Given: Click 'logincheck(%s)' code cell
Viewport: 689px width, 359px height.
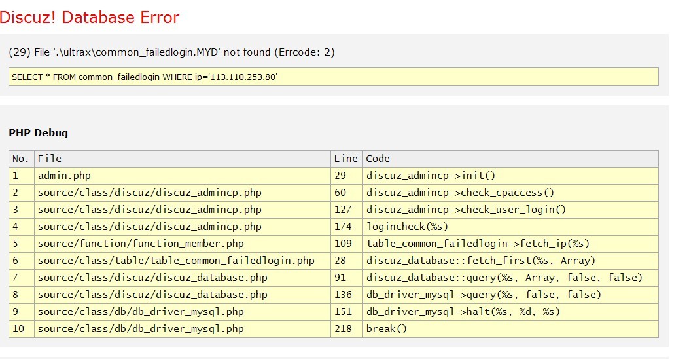Looking at the screenshot, I should tap(510, 227).
